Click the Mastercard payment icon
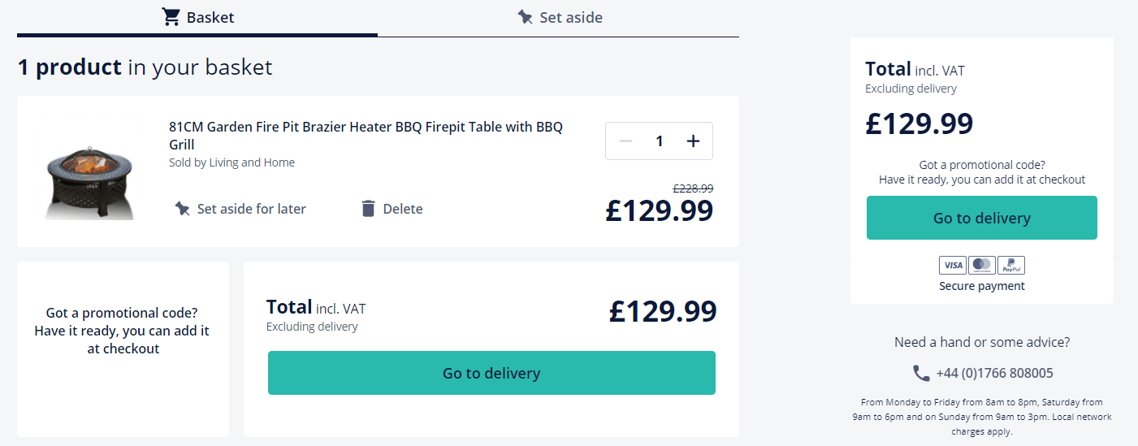Viewport: 1138px width, 446px height. click(982, 265)
